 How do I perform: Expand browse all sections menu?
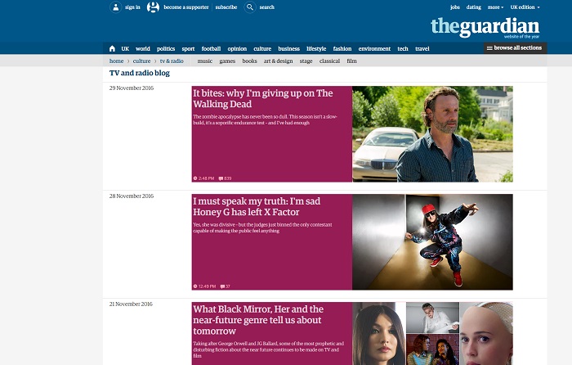pyautogui.click(x=515, y=48)
